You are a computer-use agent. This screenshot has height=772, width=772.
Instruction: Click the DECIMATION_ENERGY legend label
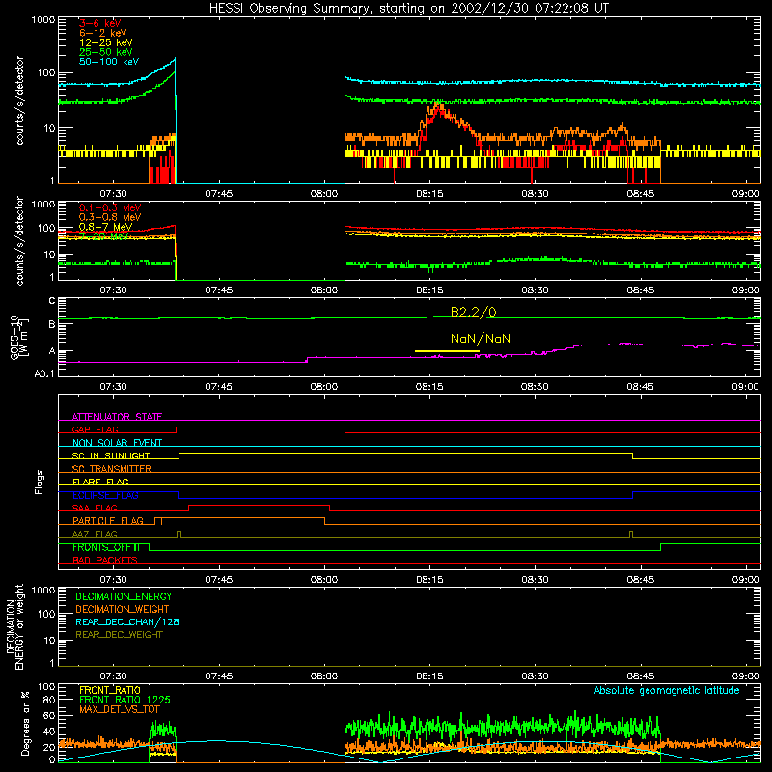tap(124, 596)
